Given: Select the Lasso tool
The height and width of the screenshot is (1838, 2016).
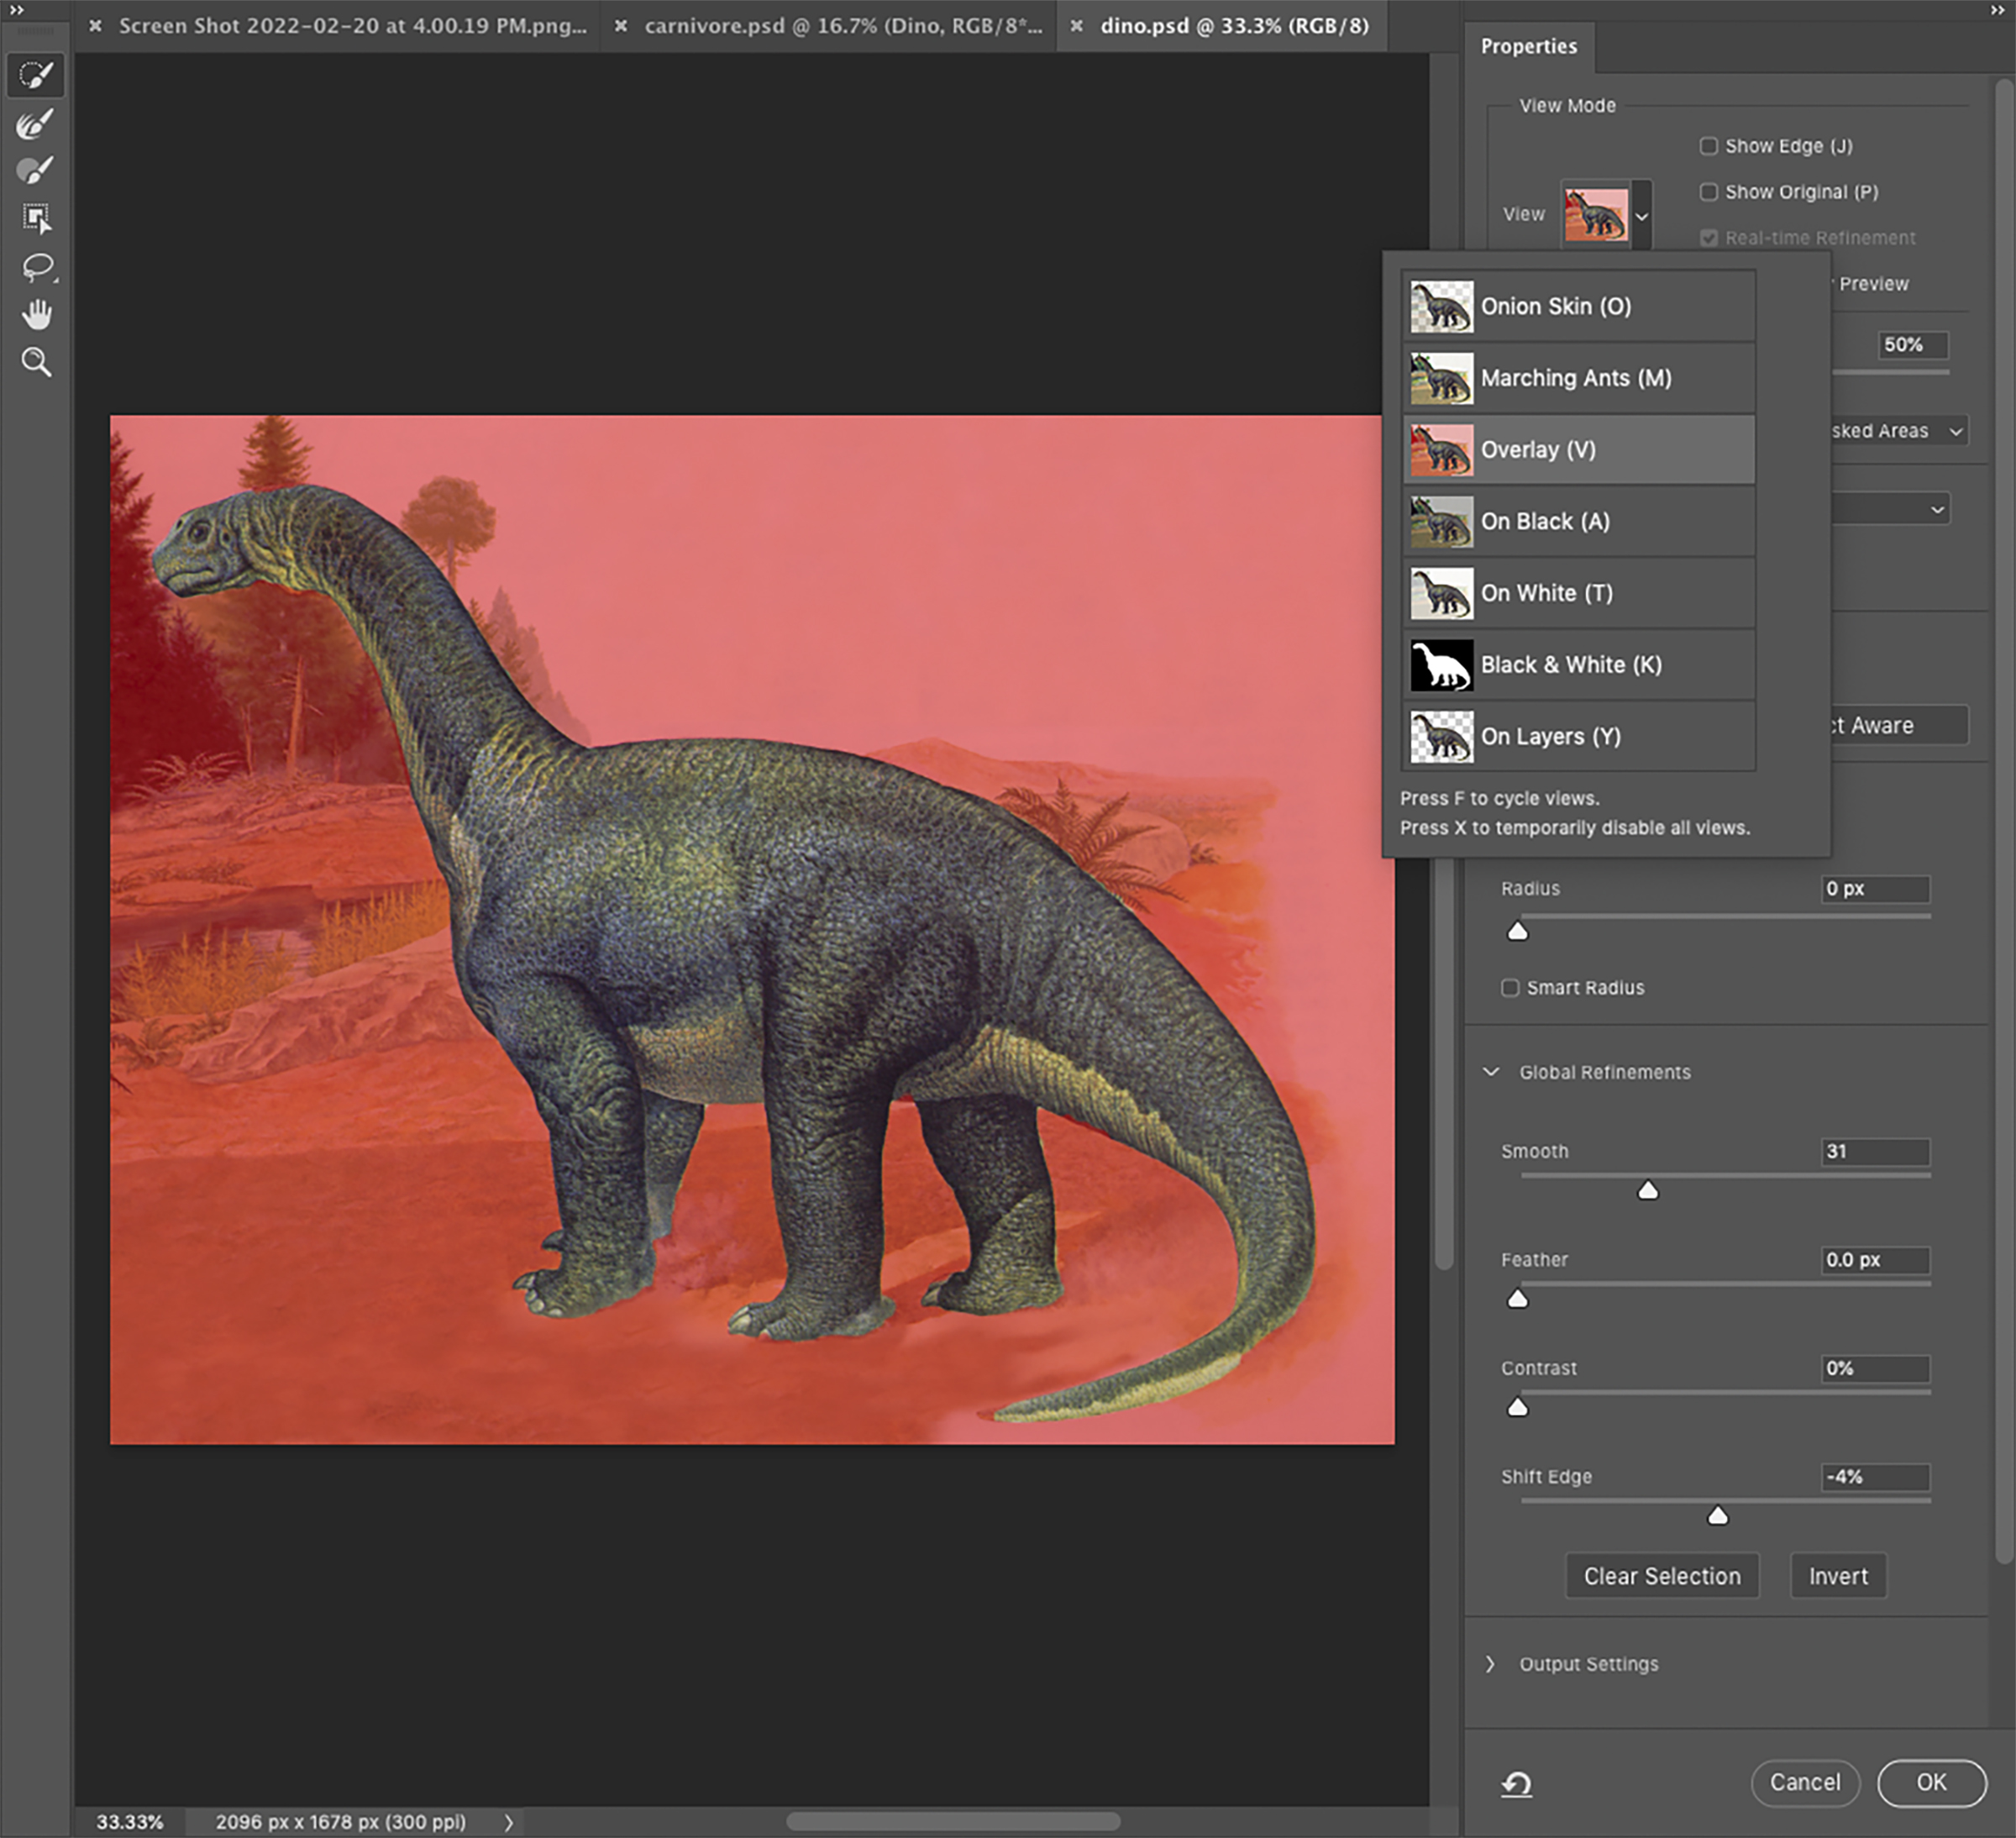Looking at the screenshot, I should click(38, 267).
